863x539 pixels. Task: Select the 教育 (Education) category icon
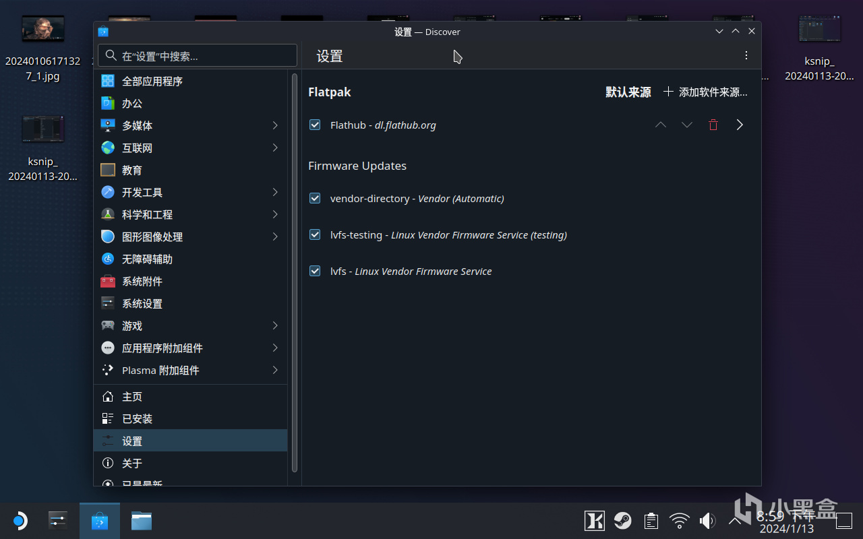pos(108,170)
